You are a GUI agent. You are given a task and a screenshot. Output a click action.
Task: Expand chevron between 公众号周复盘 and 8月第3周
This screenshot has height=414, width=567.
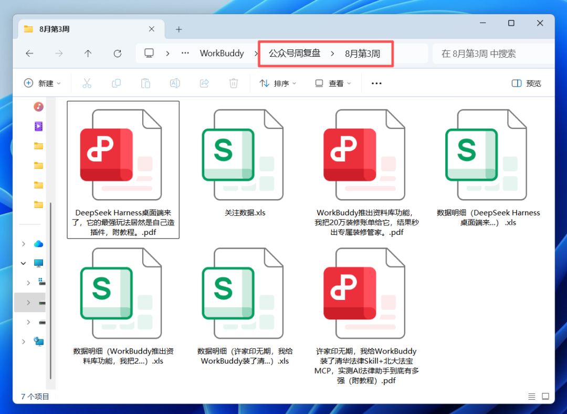click(332, 54)
